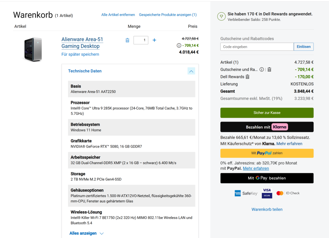
Task: Focus the Code eingeben input field
Action: point(257,47)
